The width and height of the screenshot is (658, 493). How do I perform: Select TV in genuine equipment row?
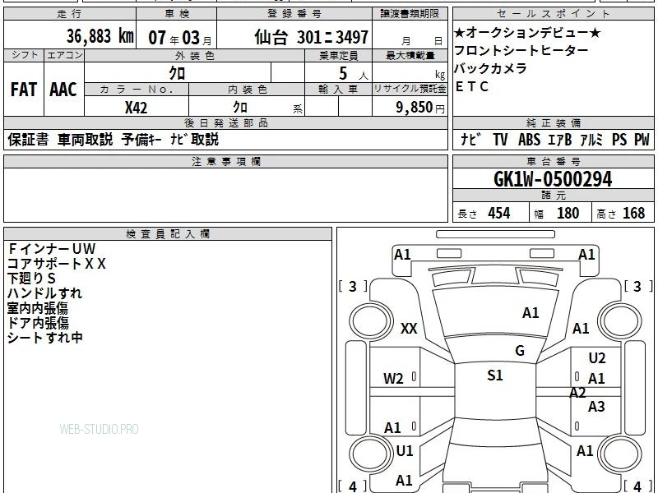point(500,140)
